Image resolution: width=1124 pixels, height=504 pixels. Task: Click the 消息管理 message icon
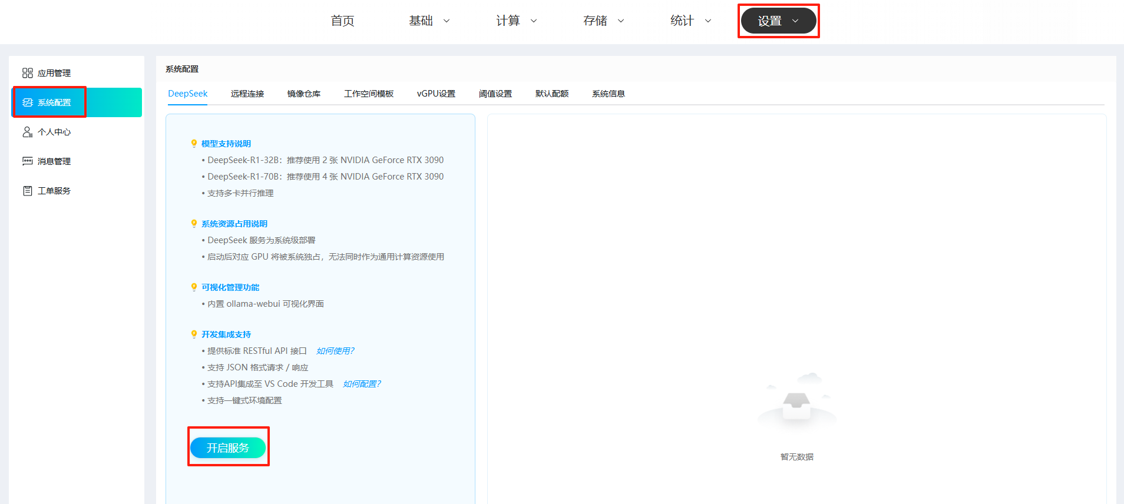(28, 161)
